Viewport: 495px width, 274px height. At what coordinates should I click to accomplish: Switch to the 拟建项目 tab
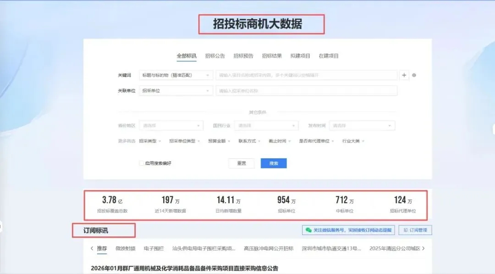point(300,56)
